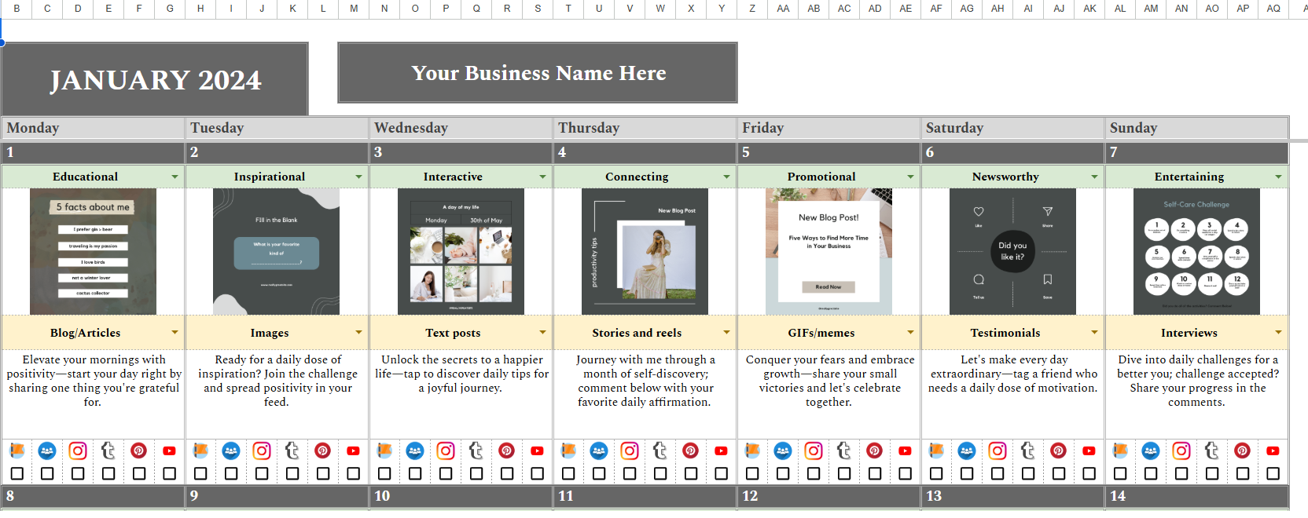
Task: Click the Pinterest icon under Monday
Action: (x=139, y=451)
